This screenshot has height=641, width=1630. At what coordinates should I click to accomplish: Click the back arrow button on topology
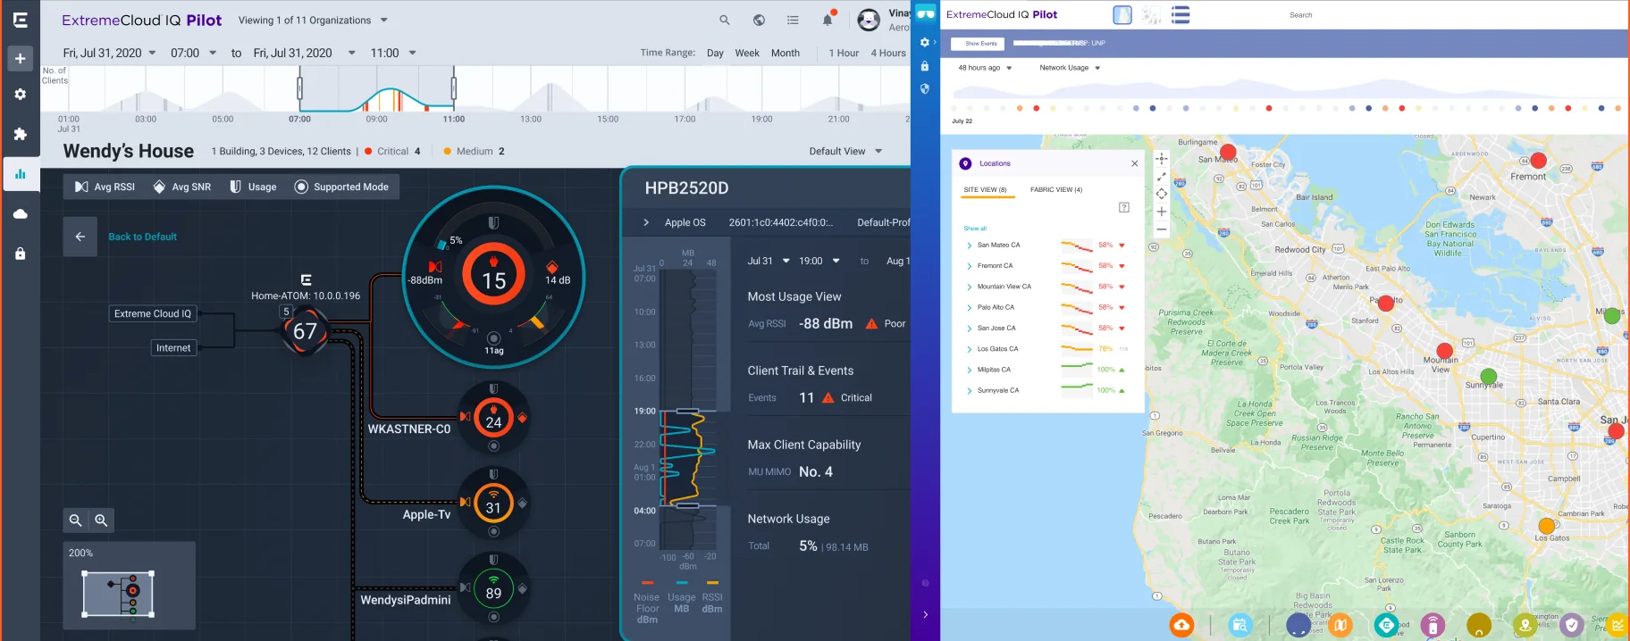(x=80, y=237)
